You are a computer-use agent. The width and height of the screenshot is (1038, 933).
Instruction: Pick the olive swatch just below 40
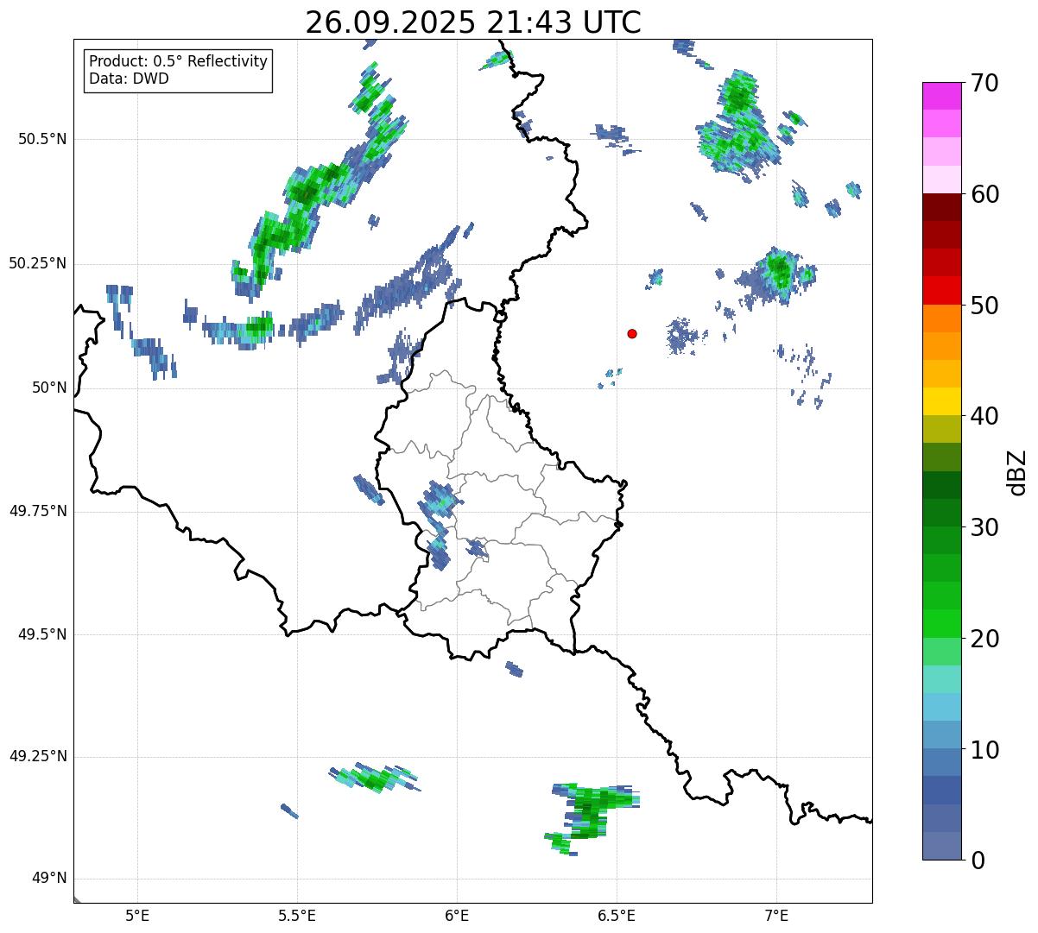click(941, 429)
